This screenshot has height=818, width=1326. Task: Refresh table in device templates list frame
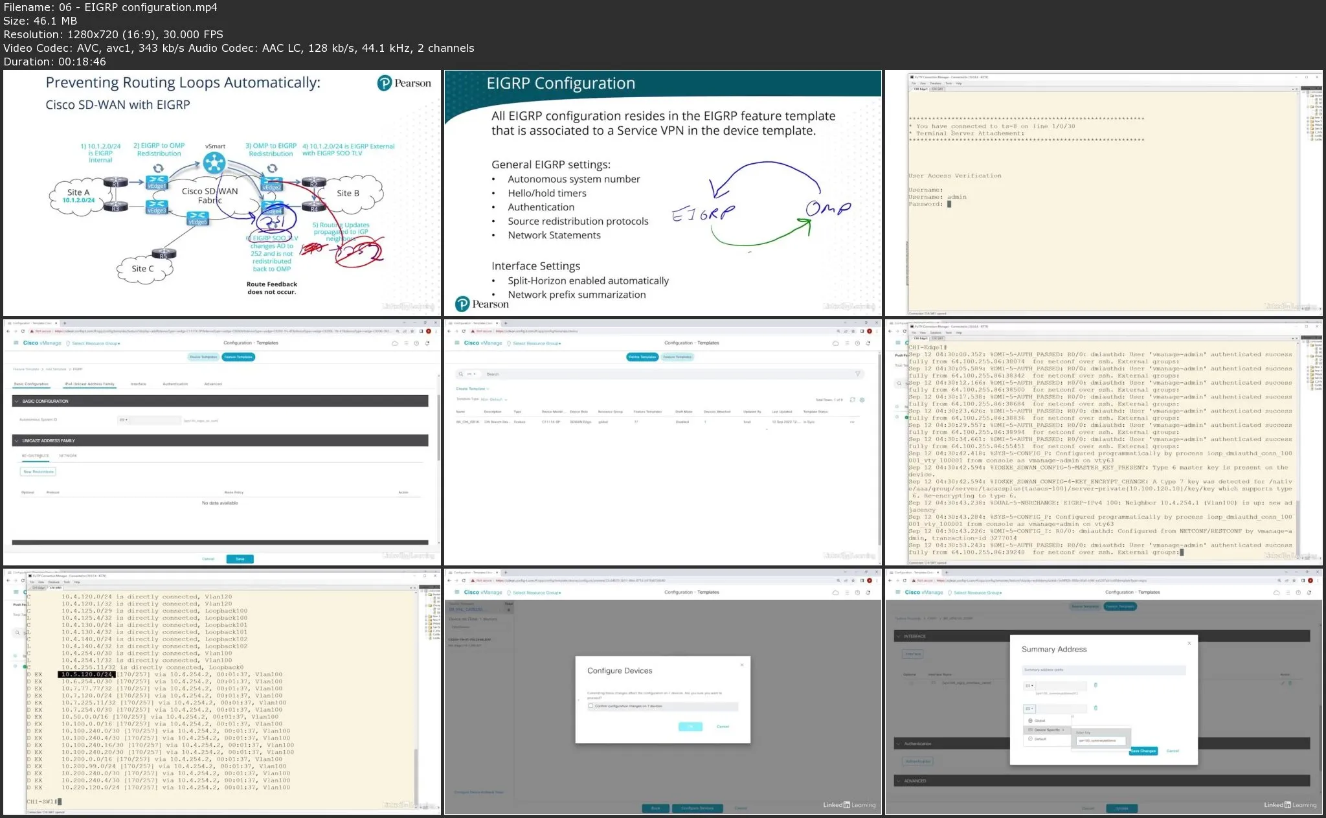pyautogui.click(x=852, y=400)
